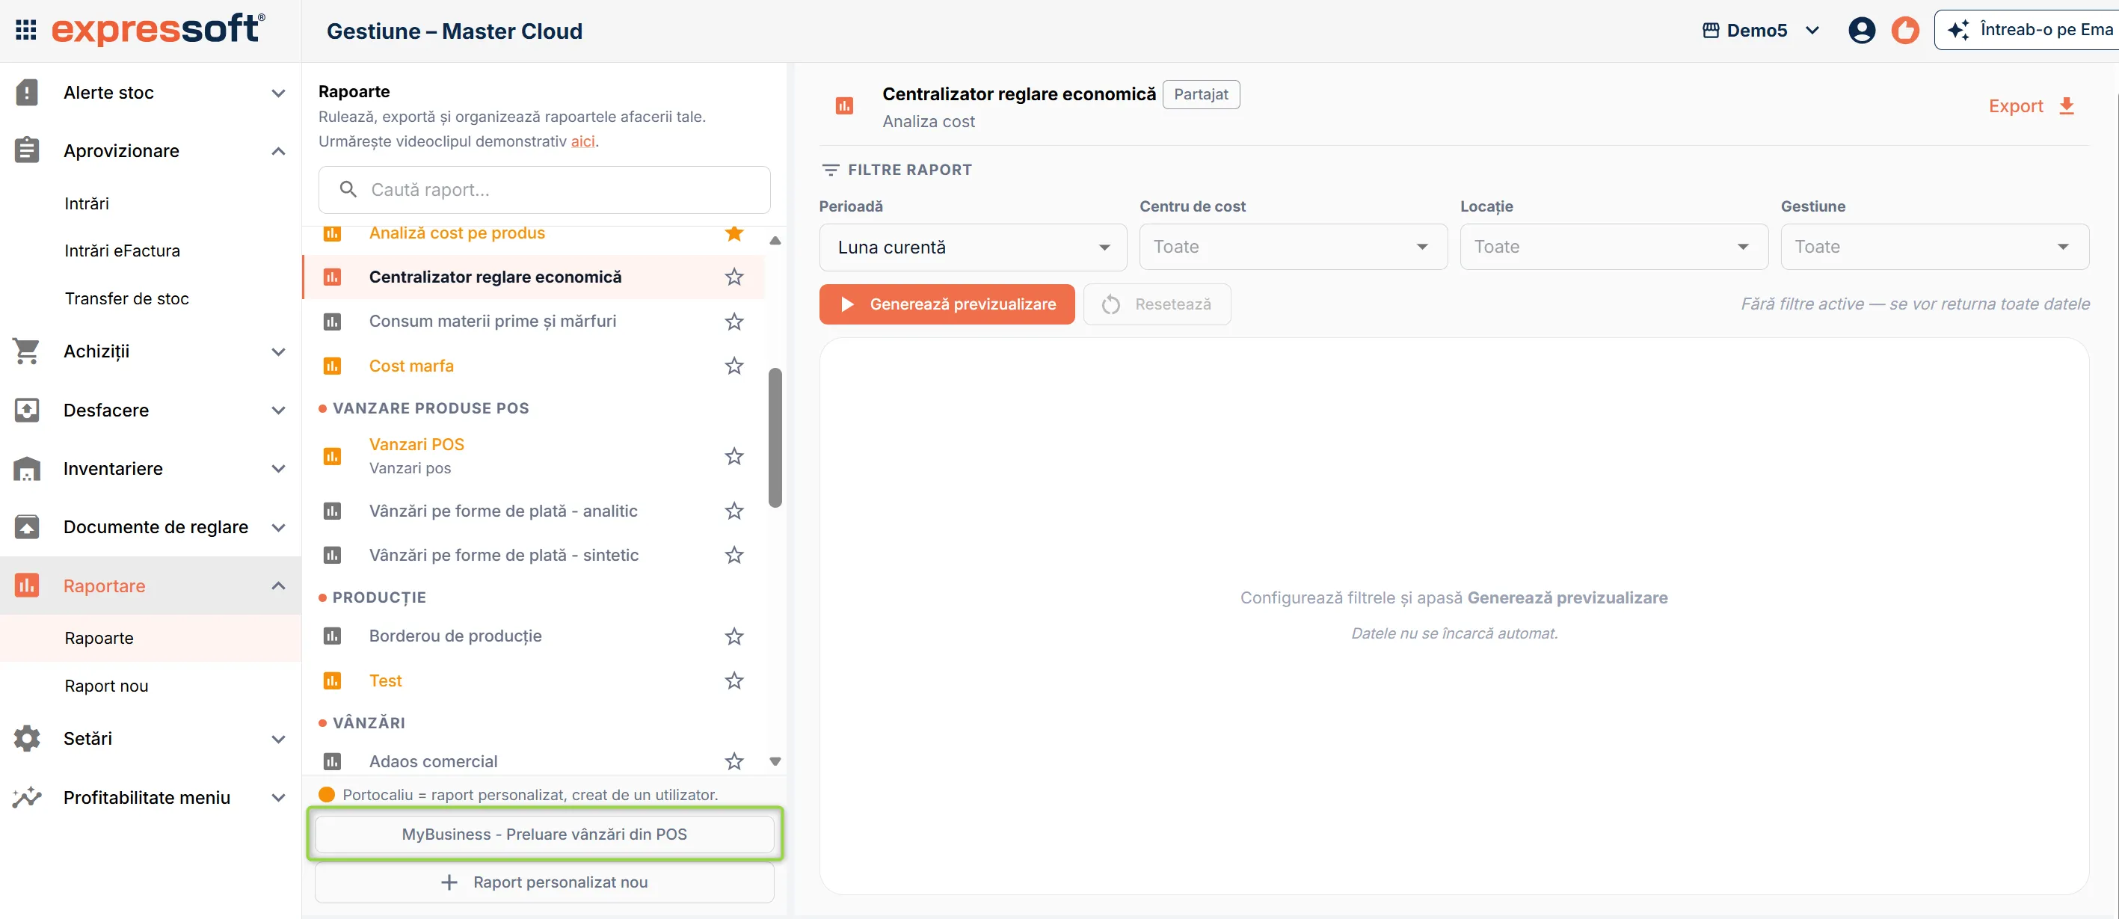Click the Inventariere warehouse icon
Screen dimensions: 2119x919
pos(27,468)
